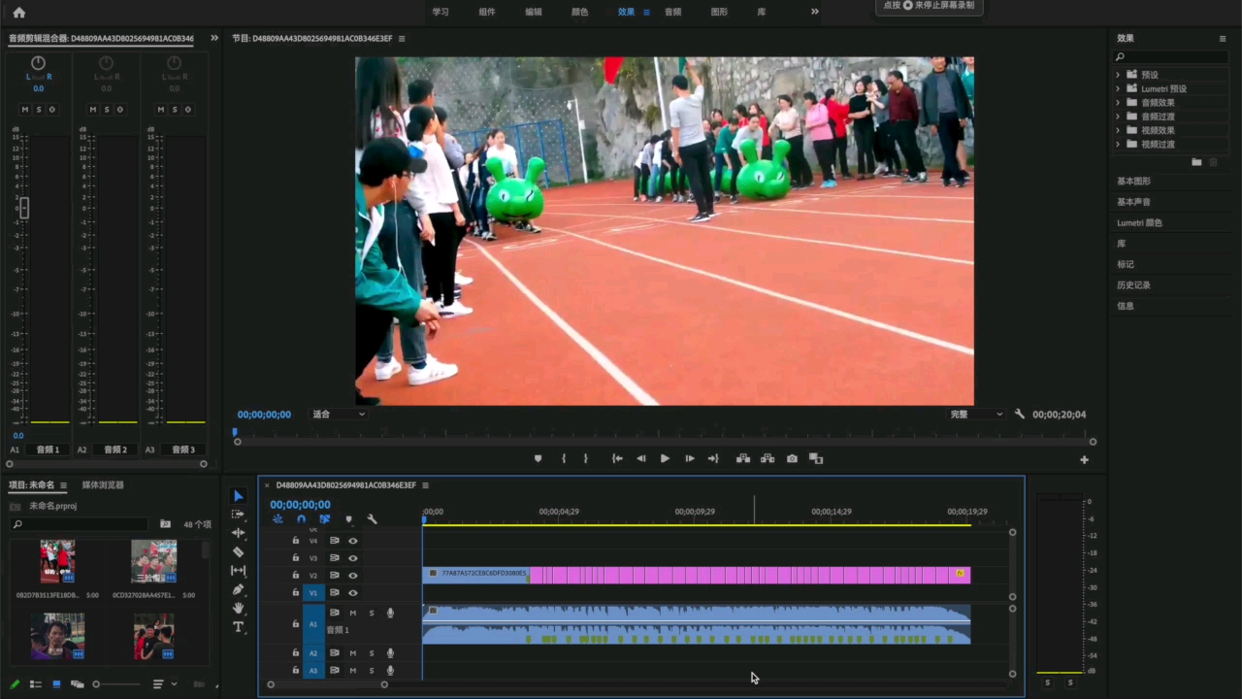1242x699 pixels.
Task: Open workspace overflow chevron at top
Action: 814,12
